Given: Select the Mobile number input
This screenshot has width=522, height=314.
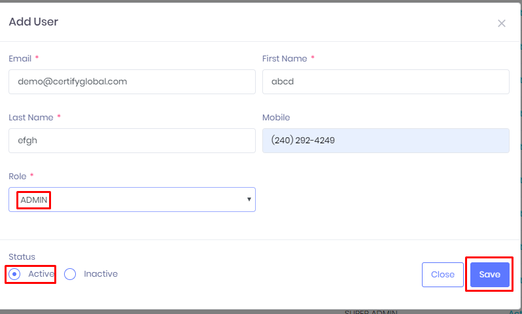Looking at the screenshot, I should click(385, 140).
